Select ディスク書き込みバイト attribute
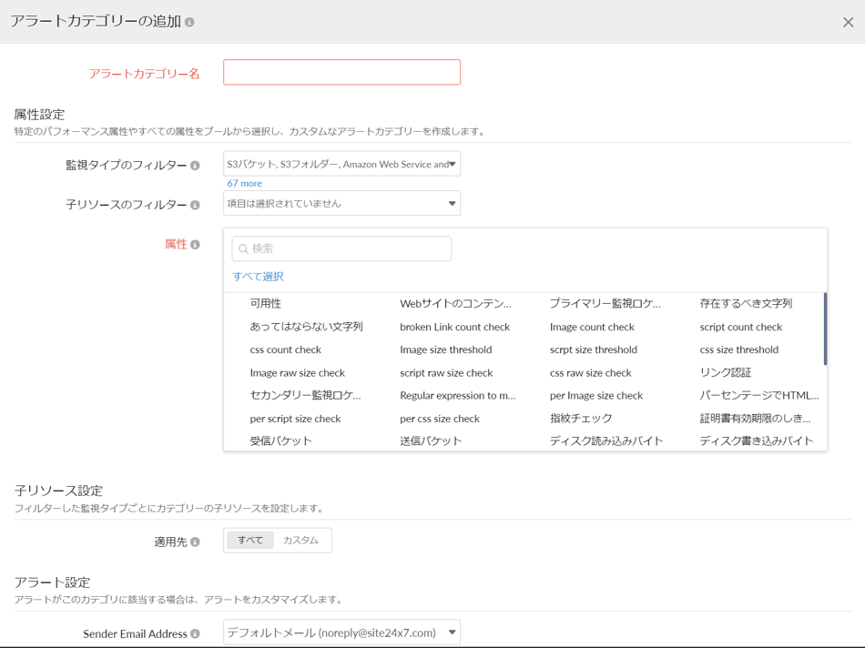The height and width of the screenshot is (648, 865). tap(757, 440)
